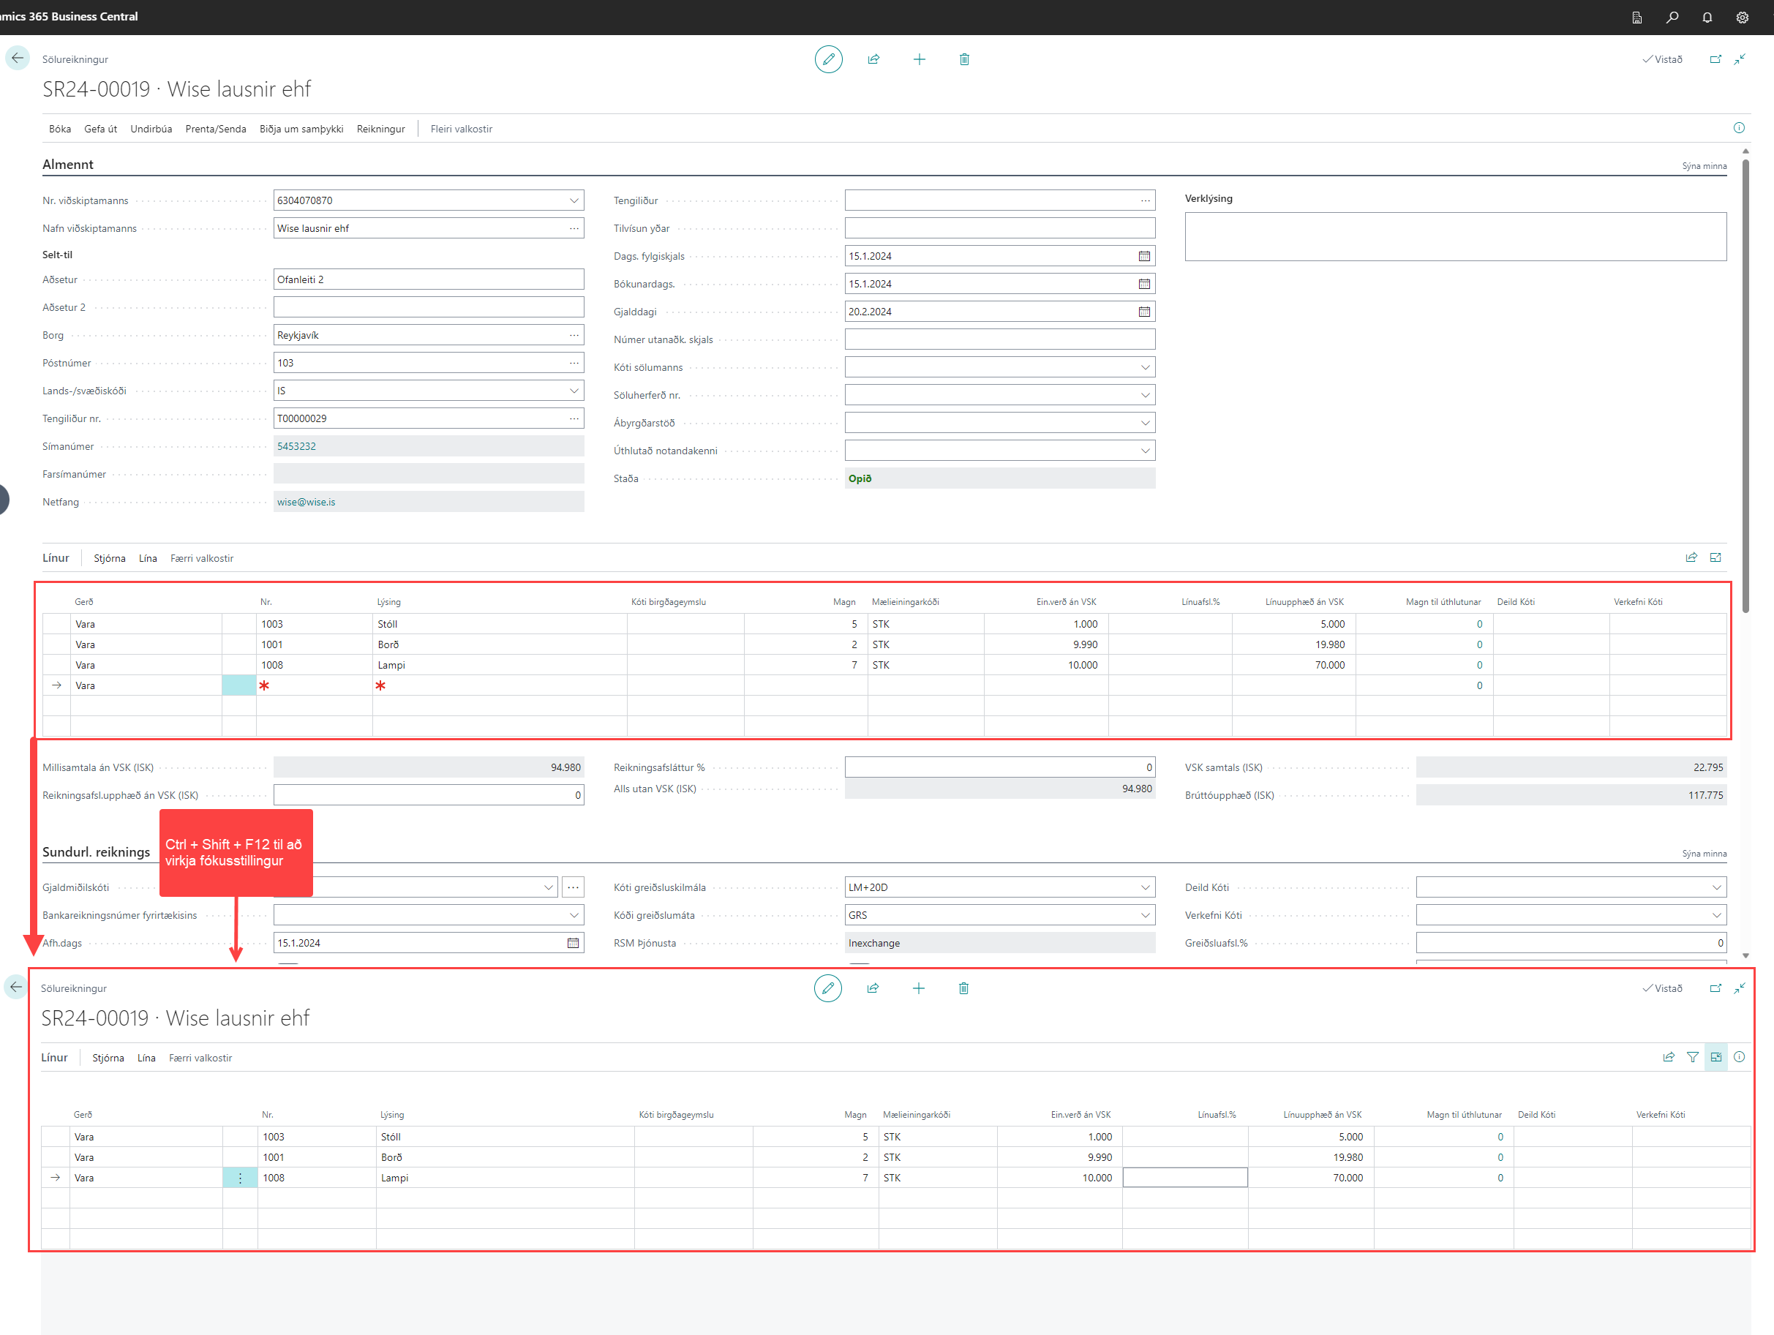Image resolution: width=1774 pixels, height=1335 pixels.
Task: Click the vertical page scrollbar
Action: (x=1746, y=385)
